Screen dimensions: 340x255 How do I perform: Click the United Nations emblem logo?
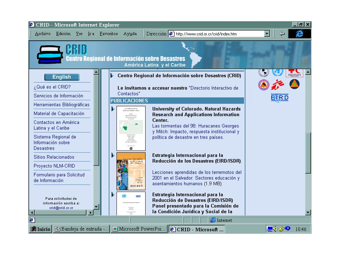[x=278, y=72]
